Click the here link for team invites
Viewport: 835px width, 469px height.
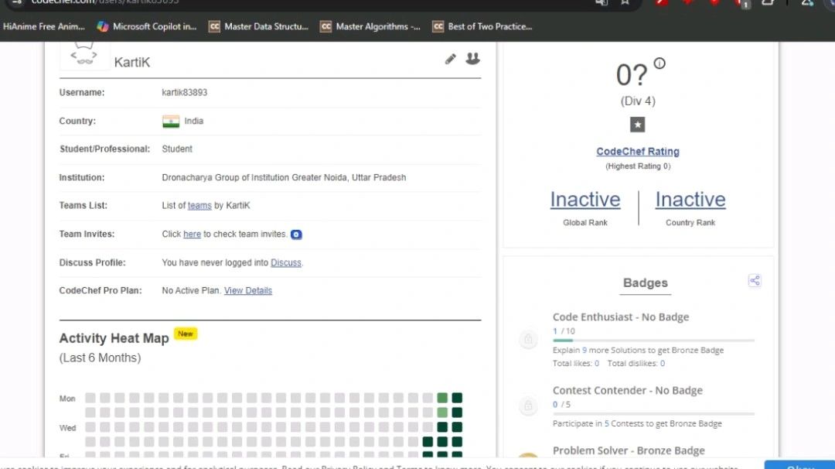(192, 234)
